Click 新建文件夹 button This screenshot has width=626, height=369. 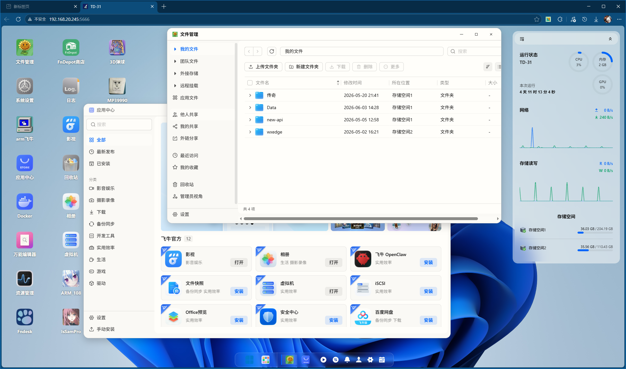[304, 67]
